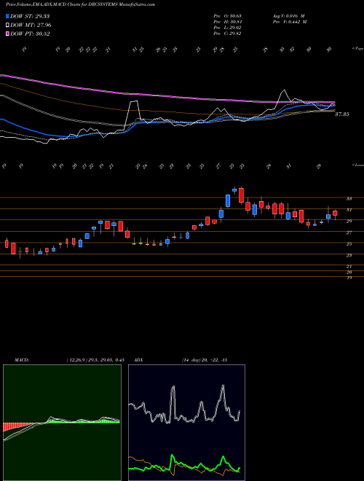Click the 'MACD:' panel heading
This screenshot has width=364, height=481.
click(x=22, y=360)
